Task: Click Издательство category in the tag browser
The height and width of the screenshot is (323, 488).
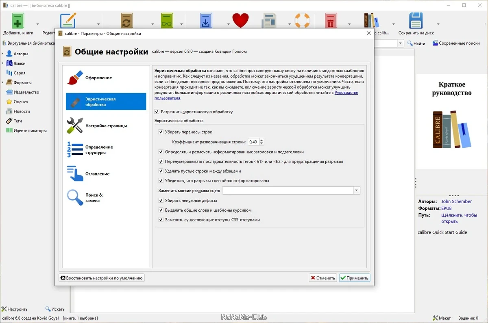Action: coord(26,92)
